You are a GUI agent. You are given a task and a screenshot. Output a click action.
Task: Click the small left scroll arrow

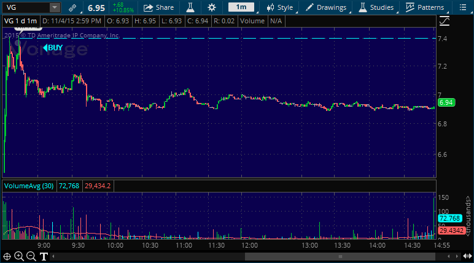point(53,256)
